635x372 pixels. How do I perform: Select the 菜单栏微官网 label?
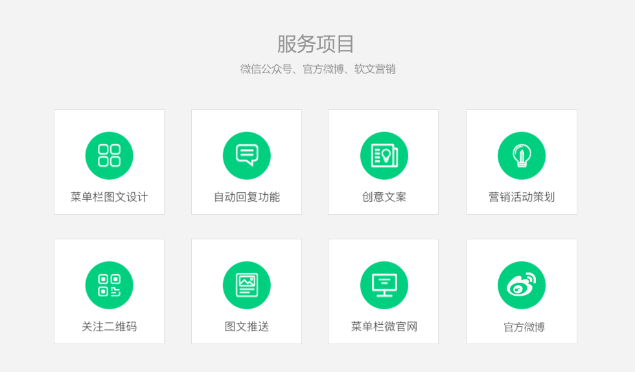(x=384, y=326)
